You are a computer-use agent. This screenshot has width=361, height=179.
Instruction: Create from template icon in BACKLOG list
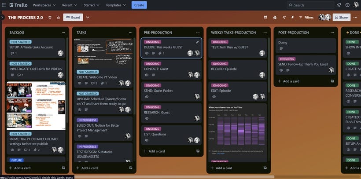63,168
